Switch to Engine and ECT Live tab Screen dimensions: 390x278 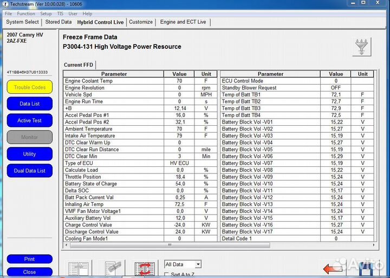click(183, 22)
